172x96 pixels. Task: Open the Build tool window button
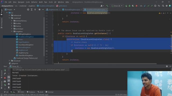tap(40, 92)
